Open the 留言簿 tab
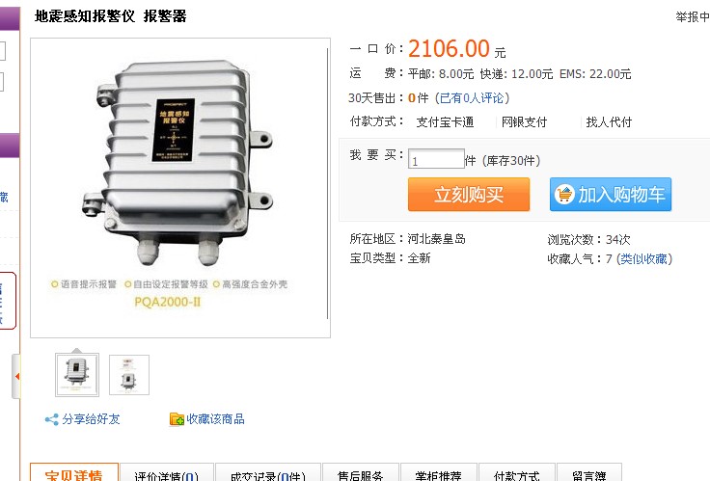This screenshot has height=481, width=710. pyautogui.click(x=588, y=472)
